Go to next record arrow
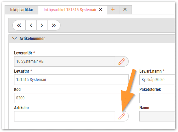178x132 pixels. tap(42, 25)
